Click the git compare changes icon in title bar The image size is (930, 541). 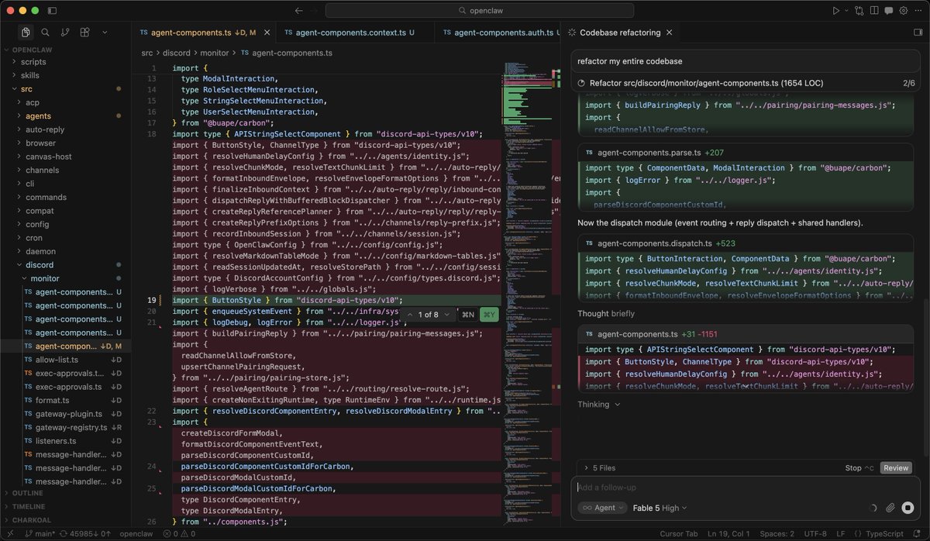coord(859,11)
